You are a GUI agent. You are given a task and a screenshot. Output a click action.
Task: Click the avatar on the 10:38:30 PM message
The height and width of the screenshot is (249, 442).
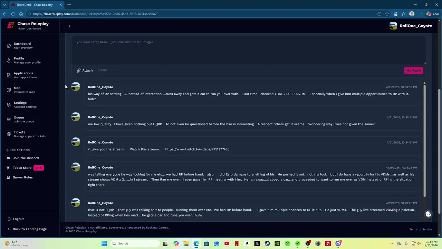pos(76,86)
